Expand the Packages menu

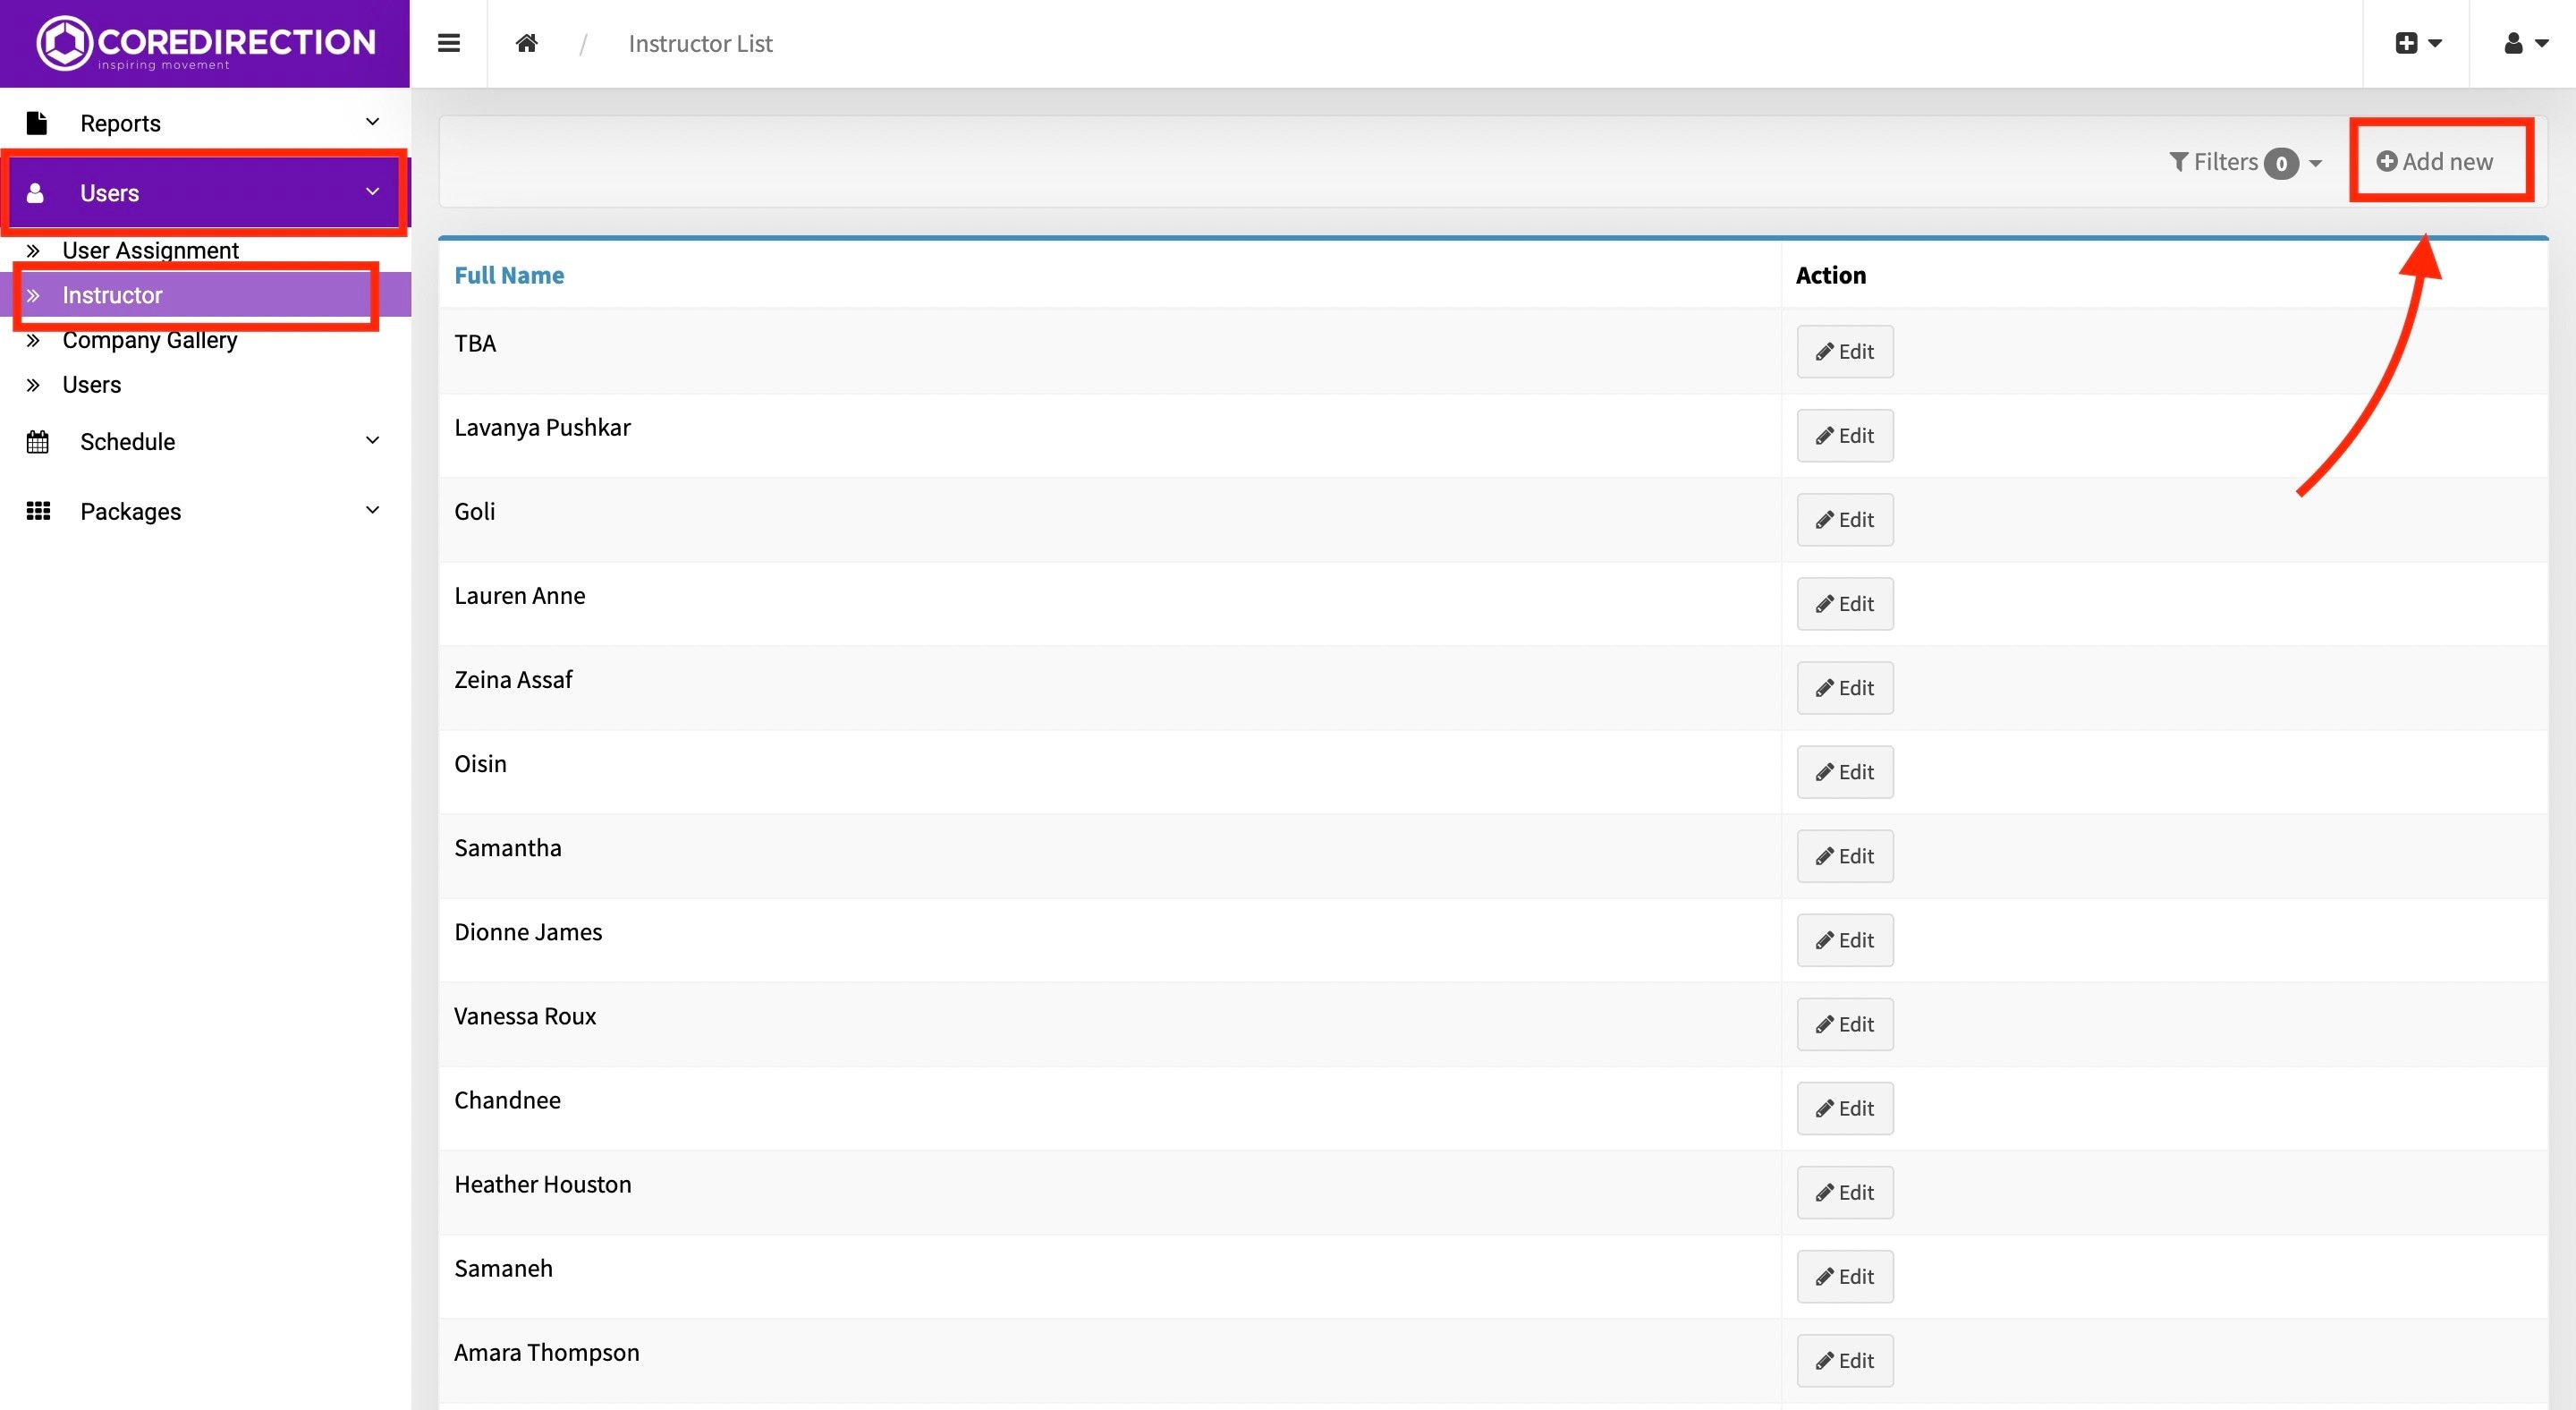205,511
